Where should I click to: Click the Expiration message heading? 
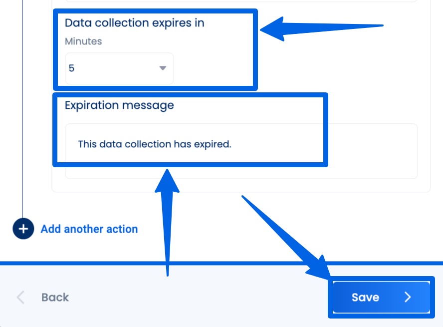119,105
